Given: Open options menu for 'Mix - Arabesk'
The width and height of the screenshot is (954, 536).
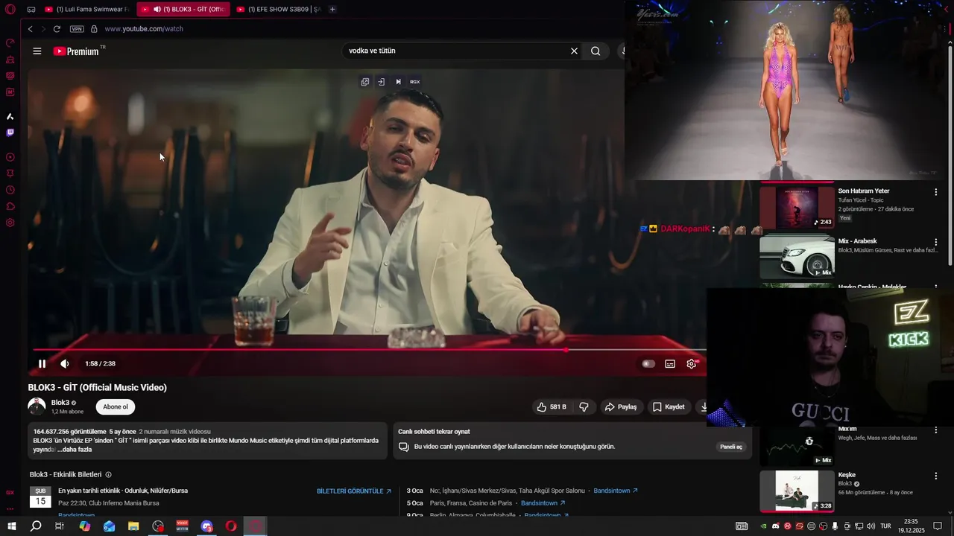Looking at the screenshot, I should [x=936, y=243].
